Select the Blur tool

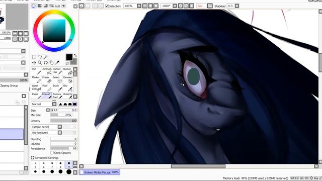[68, 88]
